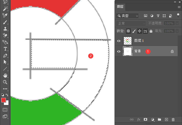Open the 填充 fill slider arrow

tap(177, 31)
